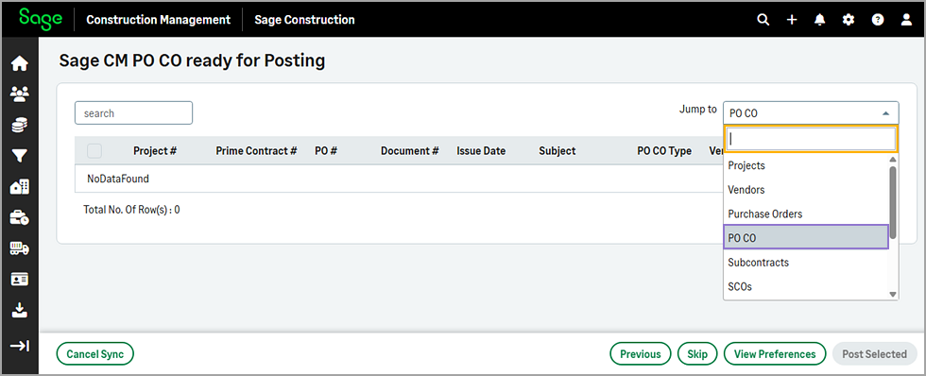Choose PO CO in Jump to list
The image size is (926, 376).
(x=806, y=237)
